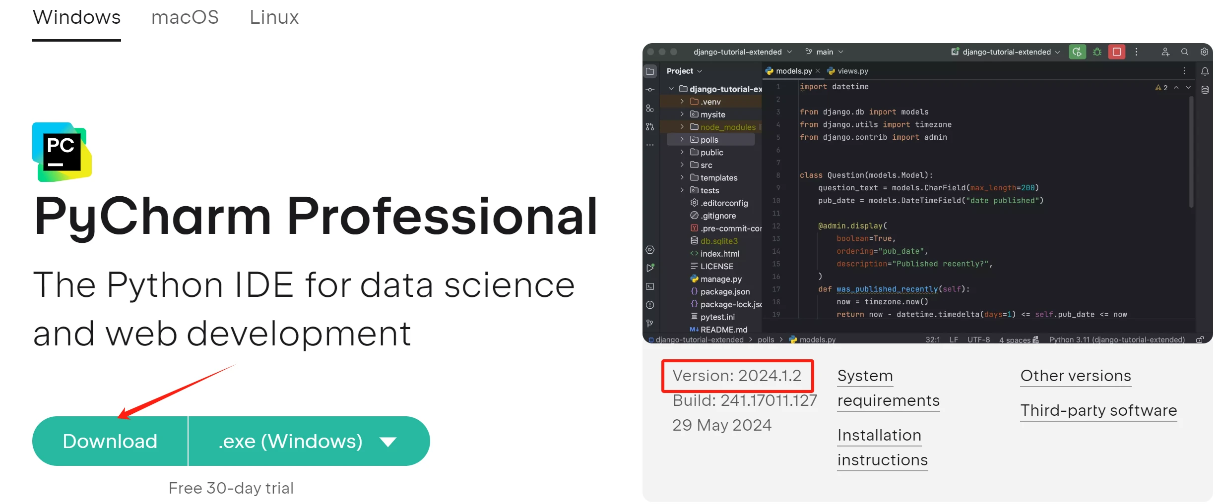
Task: Click the IDE settings gear icon
Action: (1204, 52)
